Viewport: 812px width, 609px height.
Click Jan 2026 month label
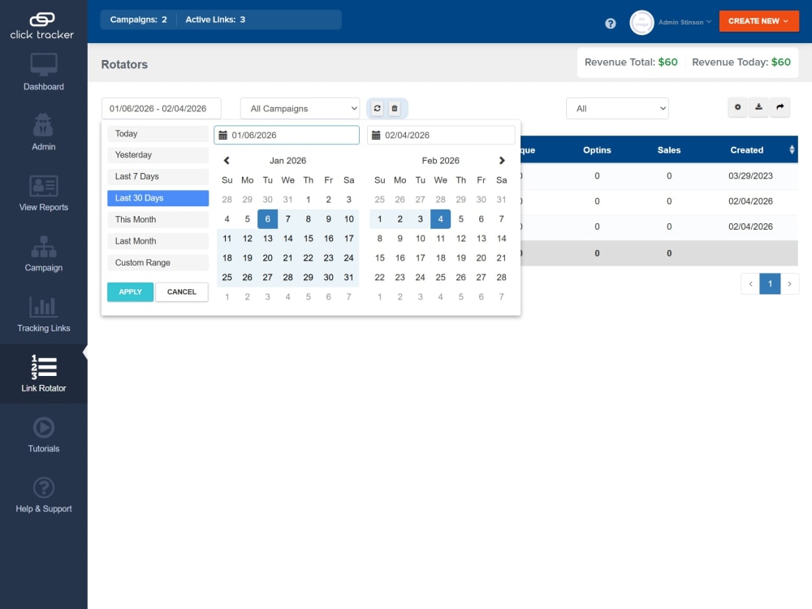click(x=288, y=161)
